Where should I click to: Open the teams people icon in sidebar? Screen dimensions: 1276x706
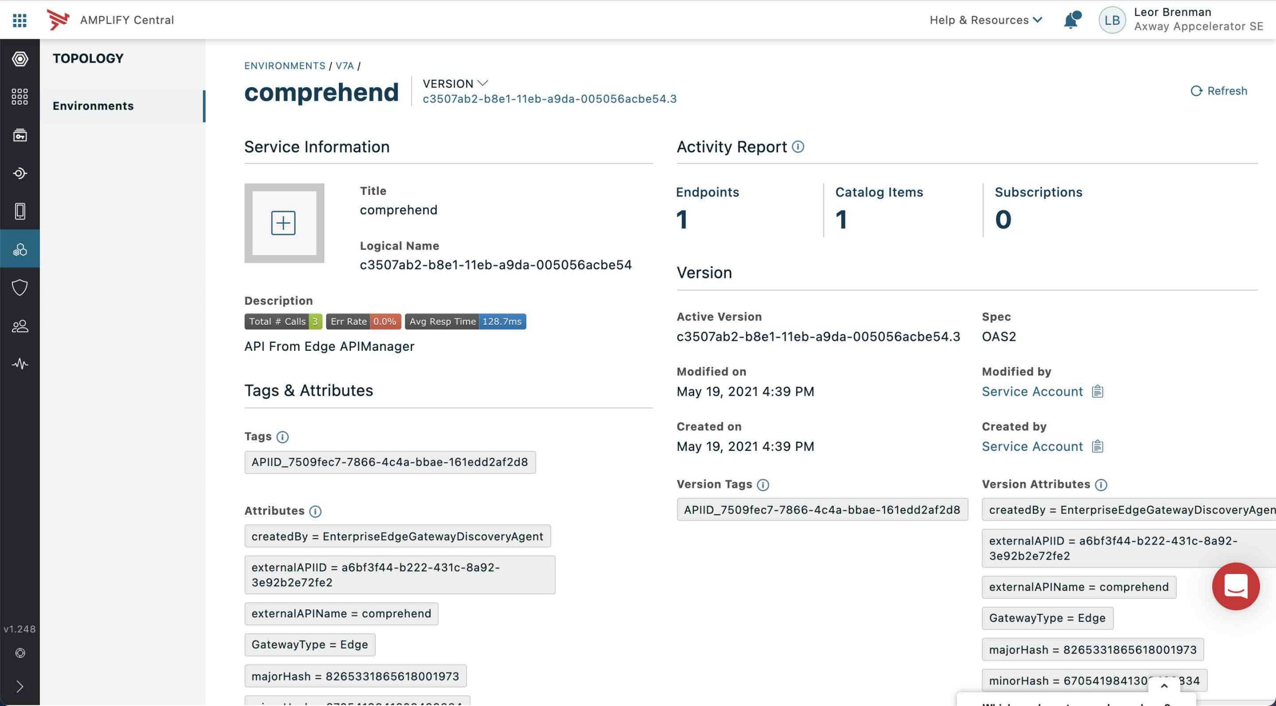point(20,326)
